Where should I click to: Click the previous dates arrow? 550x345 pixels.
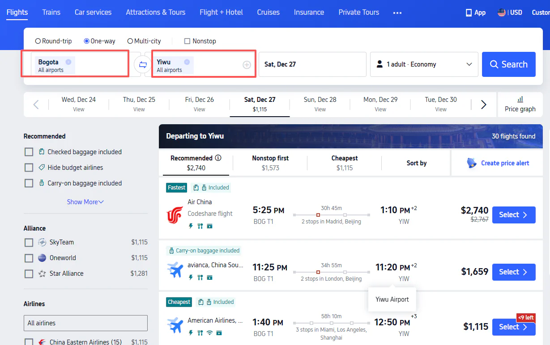click(x=36, y=105)
